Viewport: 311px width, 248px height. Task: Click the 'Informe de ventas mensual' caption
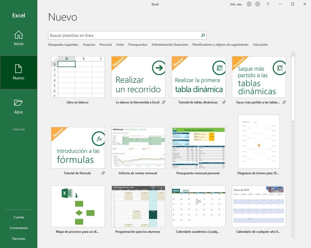pyautogui.click(x=138, y=173)
